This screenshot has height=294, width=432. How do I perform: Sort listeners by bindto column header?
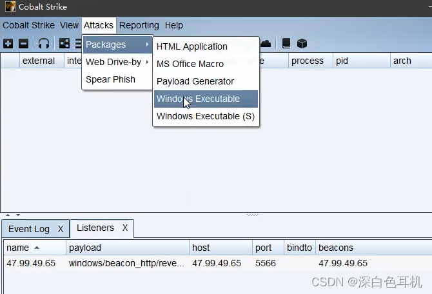click(x=299, y=248)
